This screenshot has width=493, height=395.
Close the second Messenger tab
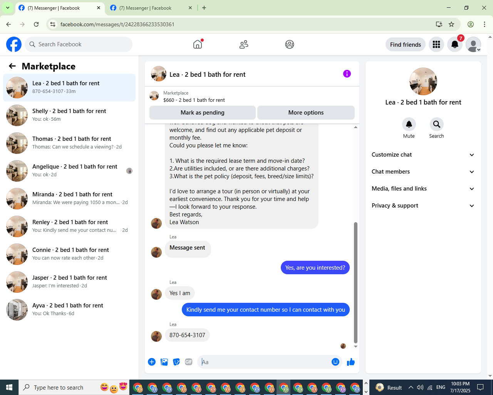tap(190, 8)
